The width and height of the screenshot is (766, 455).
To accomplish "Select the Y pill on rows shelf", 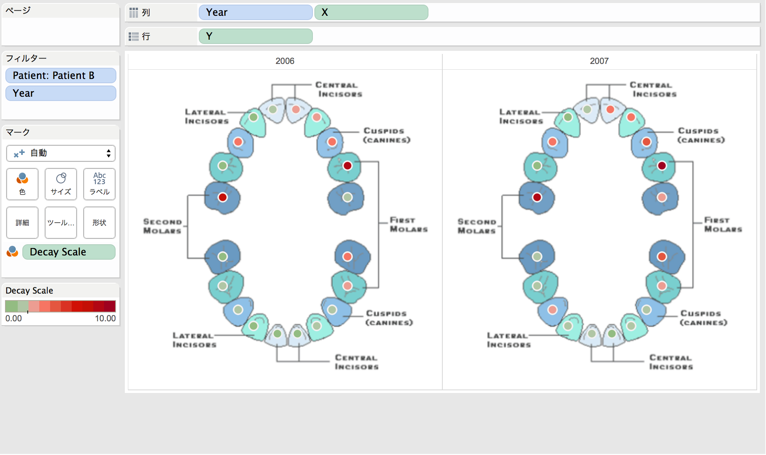I will 255,36.
